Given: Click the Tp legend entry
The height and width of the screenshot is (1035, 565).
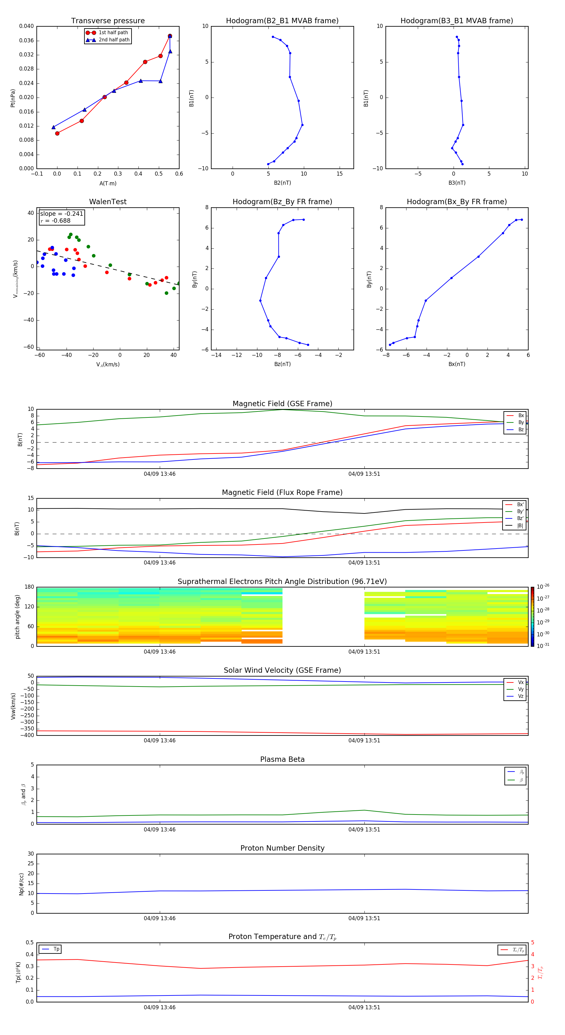Looking at the screenshot, I should [50, 949].
